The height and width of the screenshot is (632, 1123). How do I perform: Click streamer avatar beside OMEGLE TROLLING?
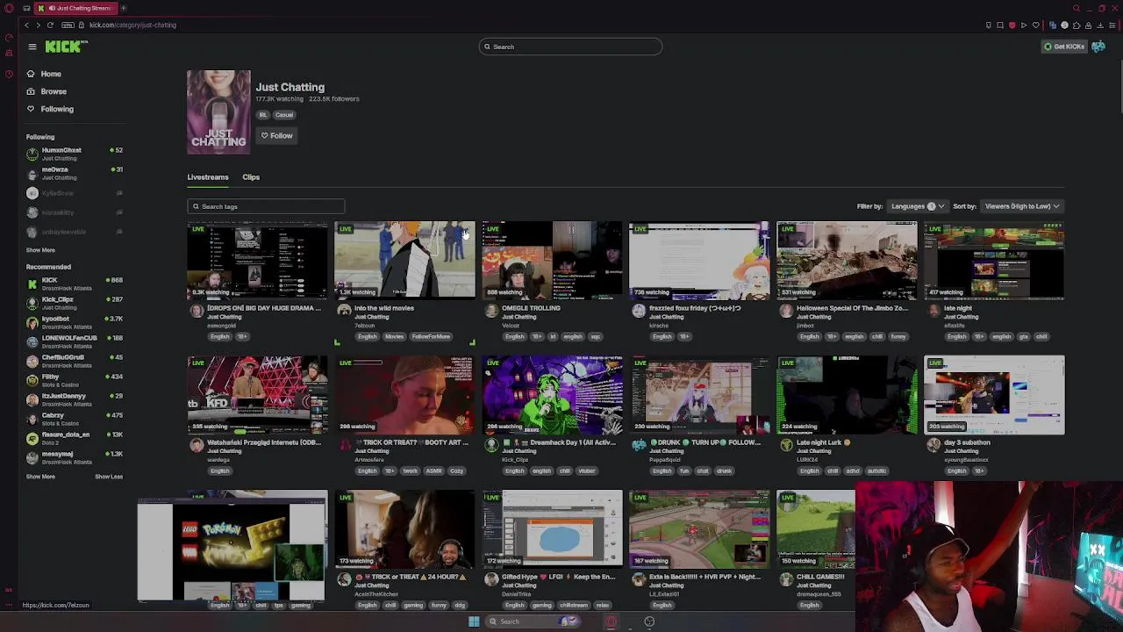(x=491, y=311)
